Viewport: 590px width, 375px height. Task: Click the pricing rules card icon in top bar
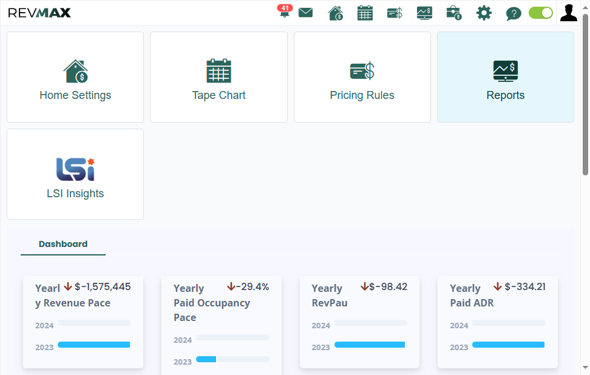point(395,13)
